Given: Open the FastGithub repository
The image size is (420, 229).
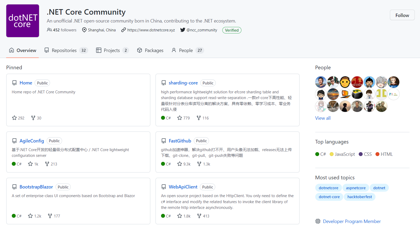Looking at the screenshot, I should coord(180,141).
